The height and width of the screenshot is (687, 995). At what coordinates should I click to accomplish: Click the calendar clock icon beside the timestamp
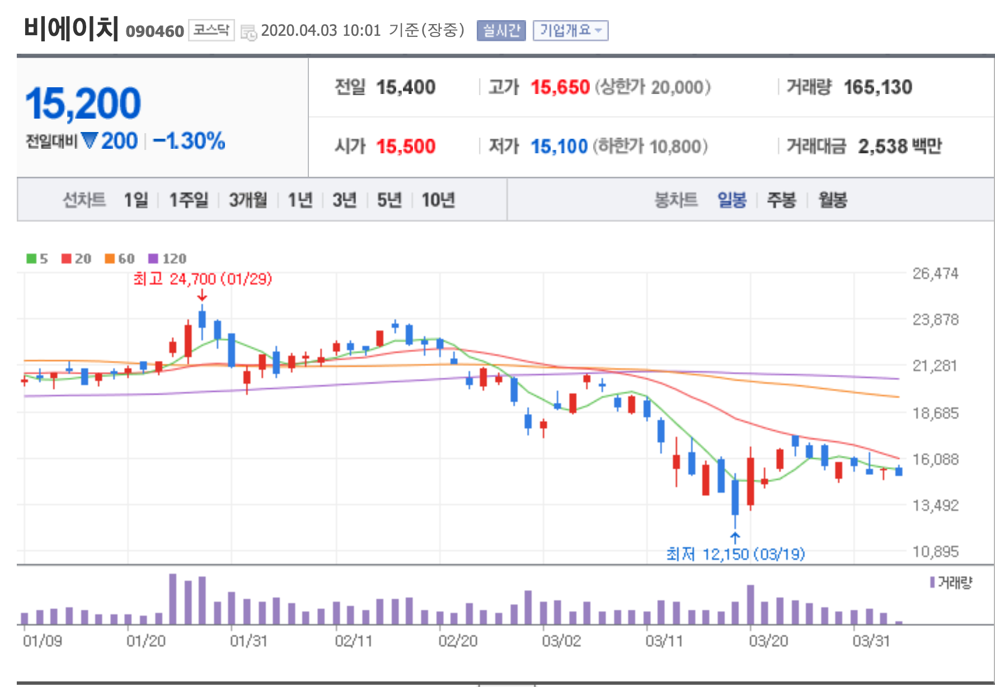point(248,32)
